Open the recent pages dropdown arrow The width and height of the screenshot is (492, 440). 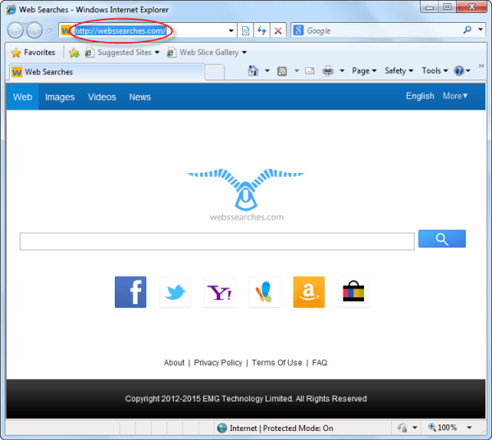(x=49, y=31)
